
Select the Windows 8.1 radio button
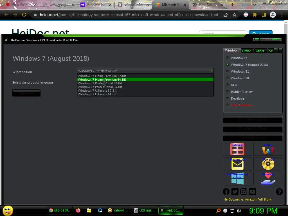pos(227,71)
